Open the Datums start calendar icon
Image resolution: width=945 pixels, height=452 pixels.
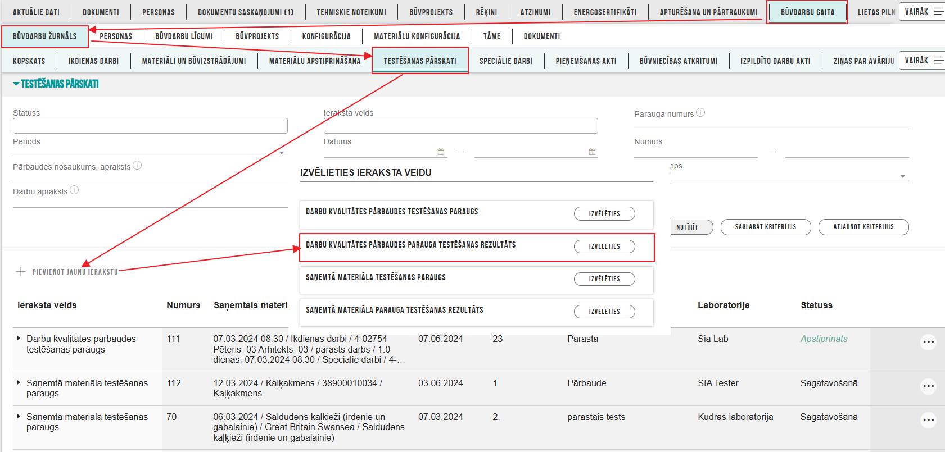pos(441,152)
